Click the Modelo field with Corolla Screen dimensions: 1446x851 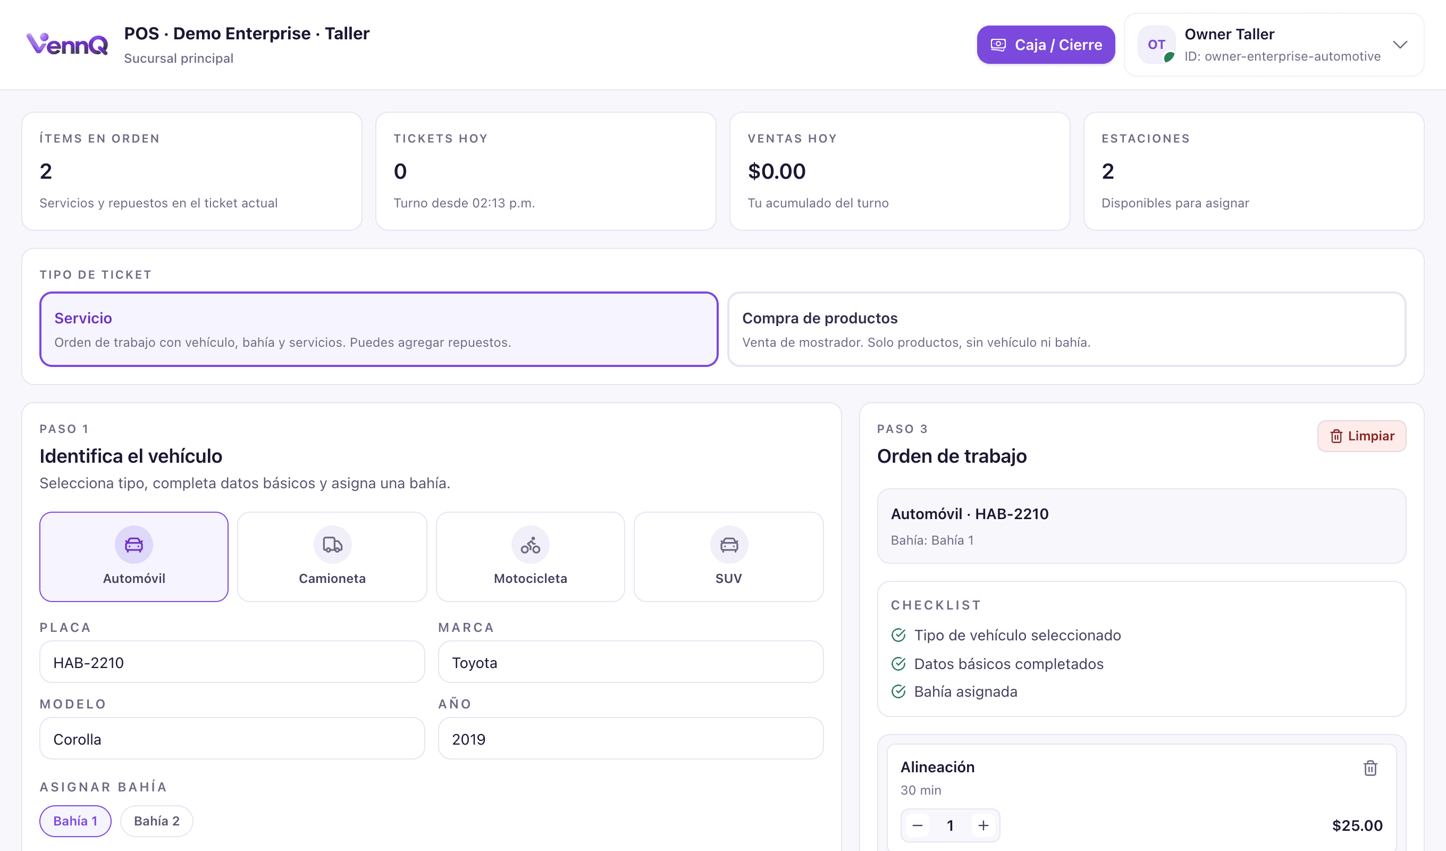coord(232,738)
